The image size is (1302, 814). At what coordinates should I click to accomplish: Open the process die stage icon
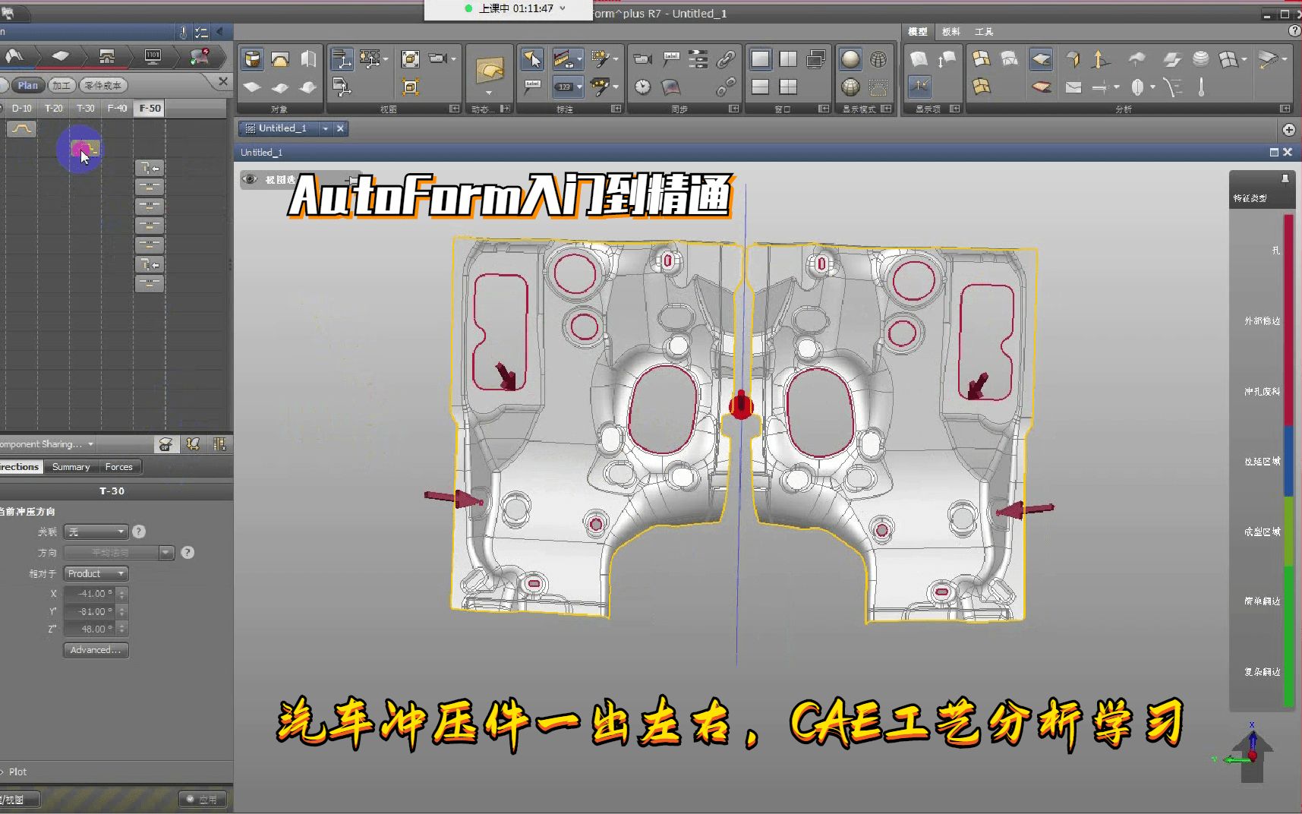(106, 56)
